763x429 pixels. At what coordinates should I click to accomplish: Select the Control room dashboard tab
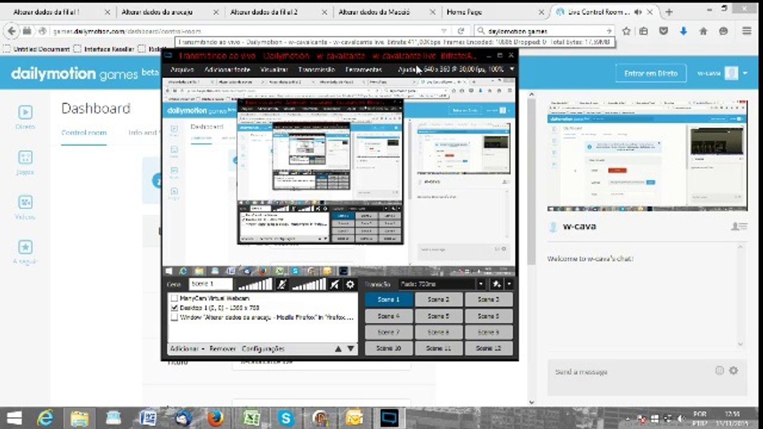[x=84, y=133]
